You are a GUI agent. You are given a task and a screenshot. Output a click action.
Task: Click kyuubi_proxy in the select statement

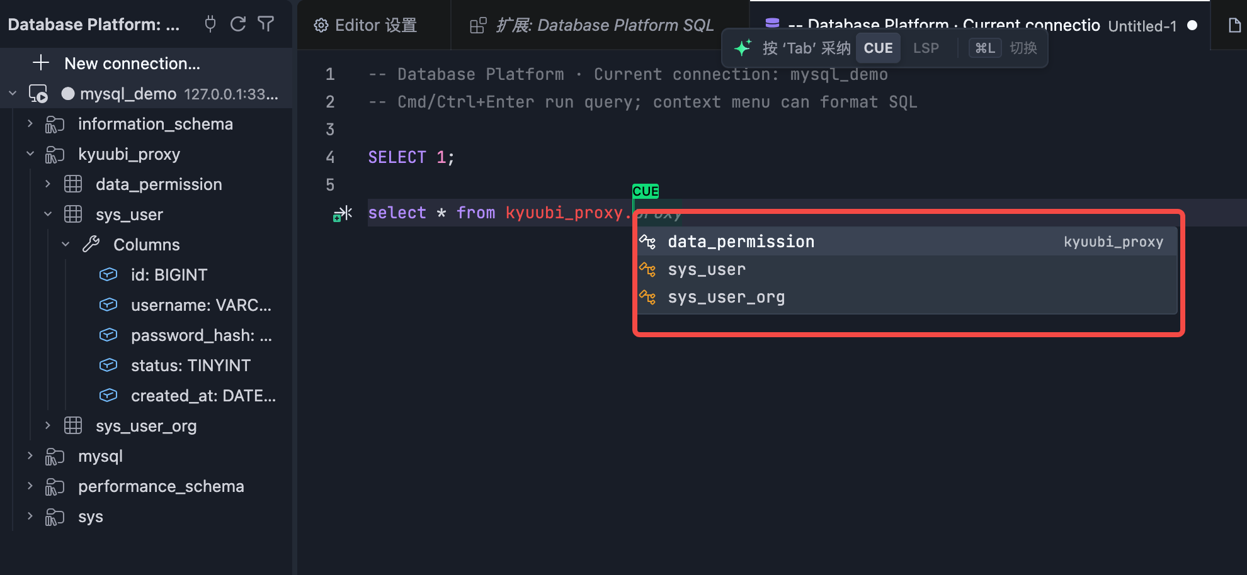(564, 213)
